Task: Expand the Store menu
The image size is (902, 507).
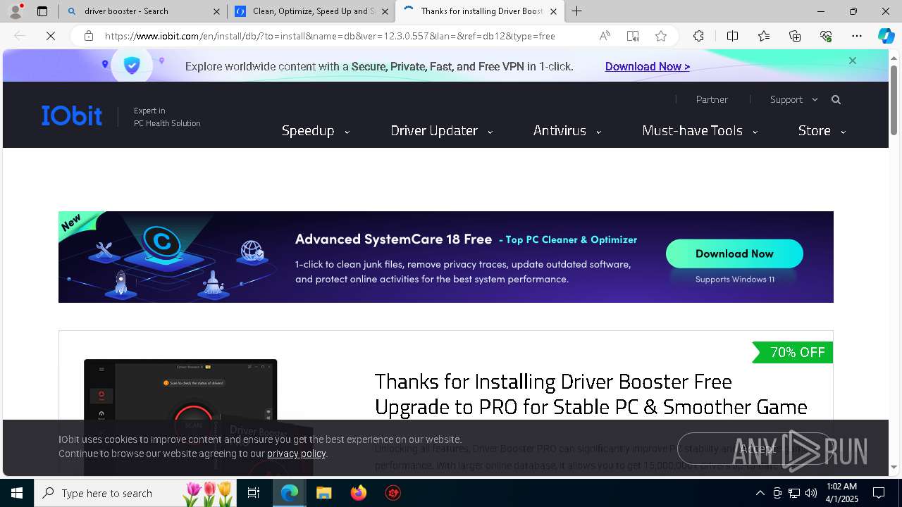Action: [x=822, y=130]
